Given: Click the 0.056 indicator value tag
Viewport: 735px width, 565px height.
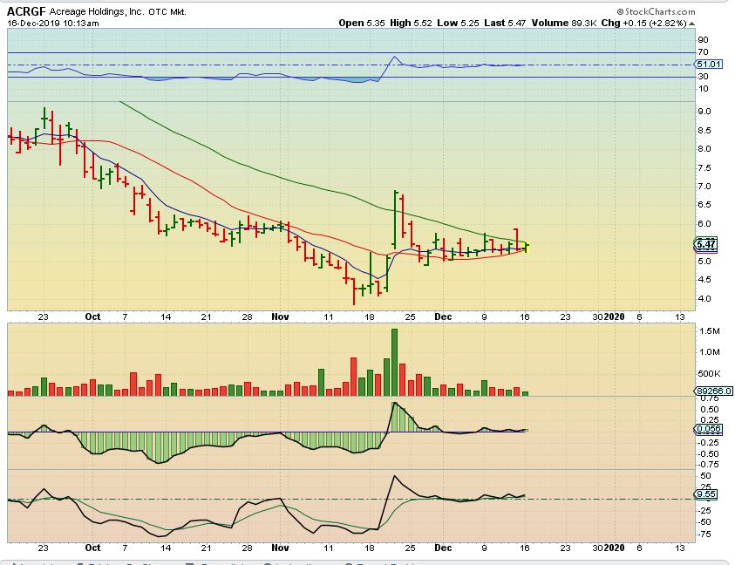Looking at the screenshot, I should (x=708, y=430).
